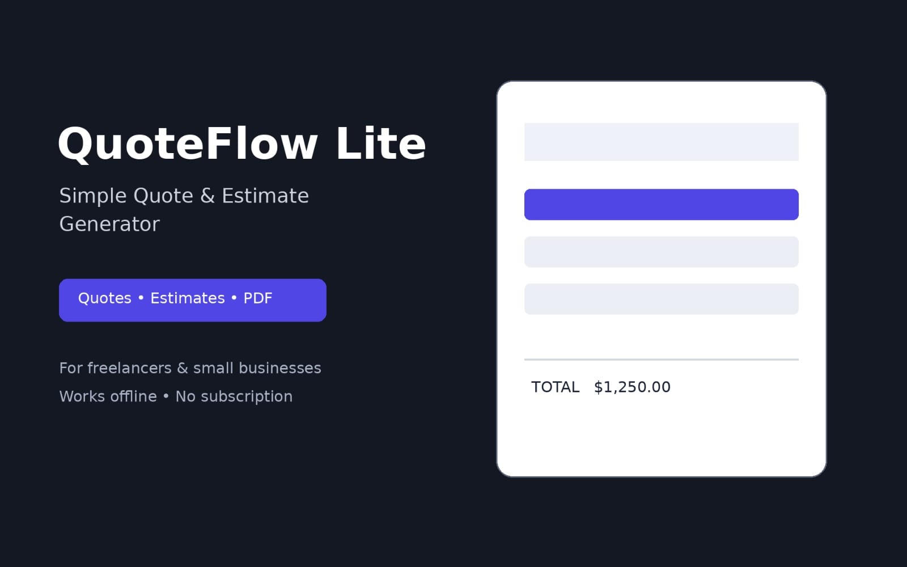Click the $1,250.00 total amount
Viewport: 907px width, 567px height.
click(632, 387)
